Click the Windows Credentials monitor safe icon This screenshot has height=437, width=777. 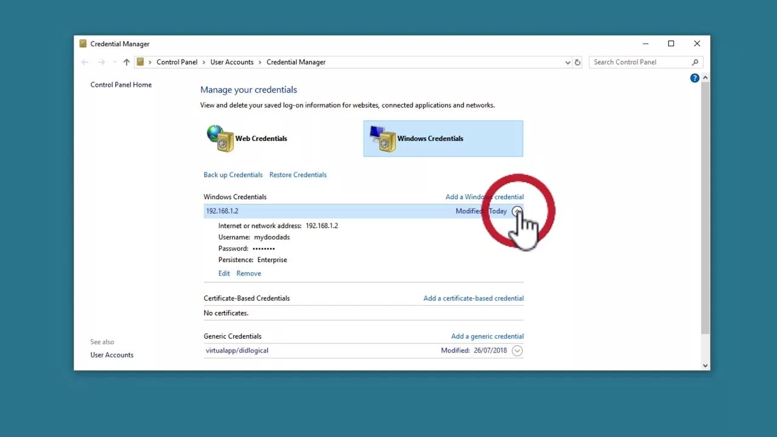tap(382, 138)
